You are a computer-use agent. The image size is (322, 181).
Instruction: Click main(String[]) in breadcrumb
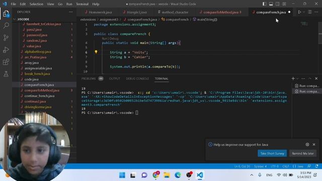coord(207,20)
